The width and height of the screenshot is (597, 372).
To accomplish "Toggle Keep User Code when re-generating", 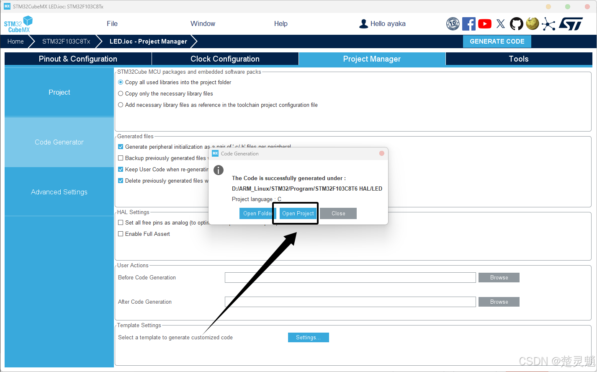I will click(121, 169).
